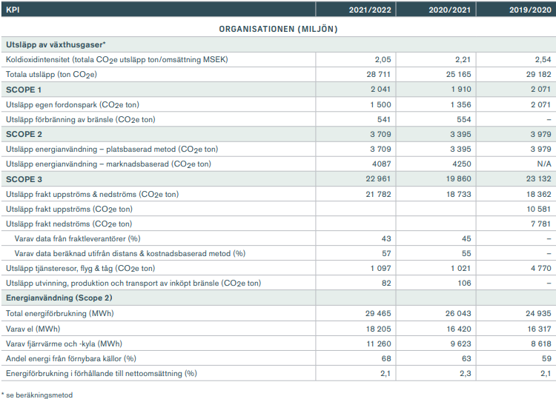This screenshot has height=399, width=556.
Task: Click kostnadsbaserad percentage 57
Action: [x=386, y=254]
